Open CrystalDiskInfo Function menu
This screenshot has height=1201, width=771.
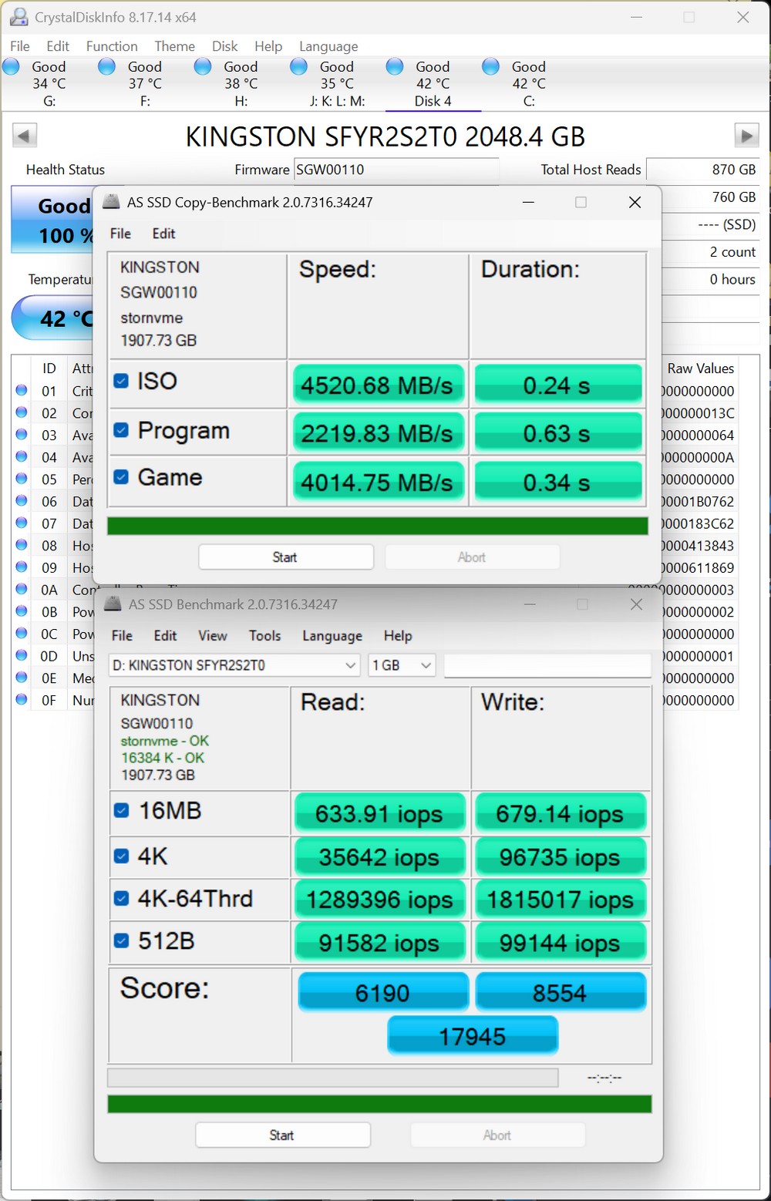(x=112, y=46)
